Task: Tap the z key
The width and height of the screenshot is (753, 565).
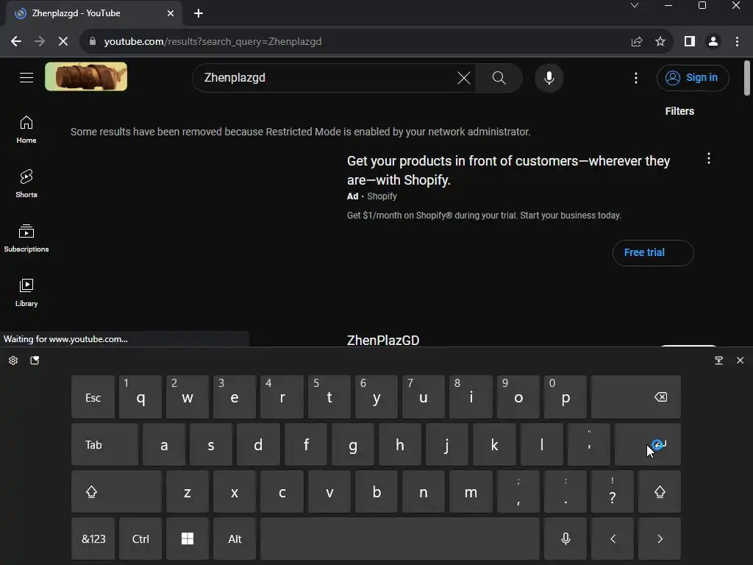Action: pos(188,491)
